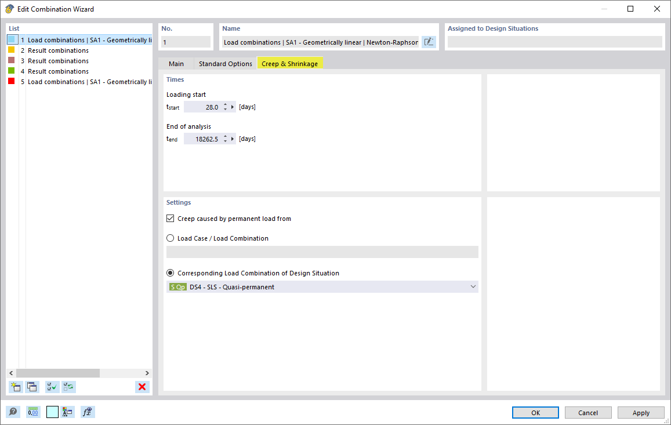Activate all items in the list
The height and width of the screenshot is (425, 671).
[x=52, y=387]
